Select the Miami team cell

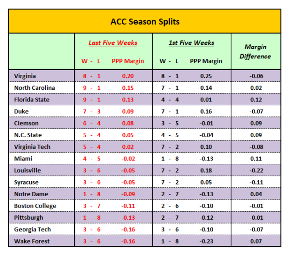click(x=23, y=158)
